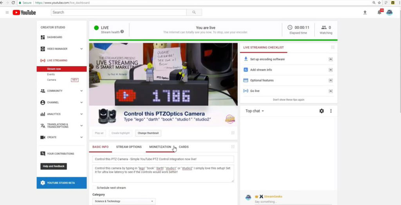
Task: Open chat three-dot more options
Action: [331, 111]
